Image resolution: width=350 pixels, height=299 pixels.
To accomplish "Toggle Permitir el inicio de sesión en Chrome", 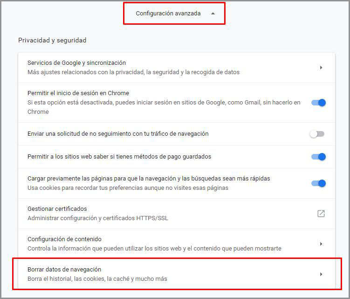I will pyautogui.click(x=318, y=103).
